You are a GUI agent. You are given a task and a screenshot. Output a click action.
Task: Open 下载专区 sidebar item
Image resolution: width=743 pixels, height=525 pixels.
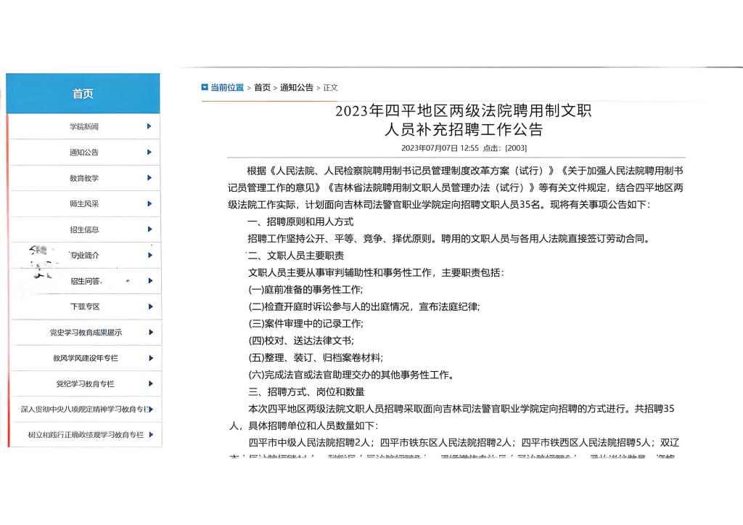pos(85,306)
